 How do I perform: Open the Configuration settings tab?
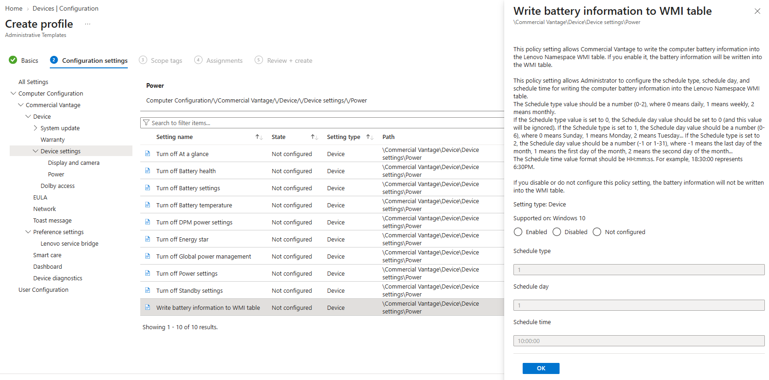pyautogui.click(x=95, y=60)
